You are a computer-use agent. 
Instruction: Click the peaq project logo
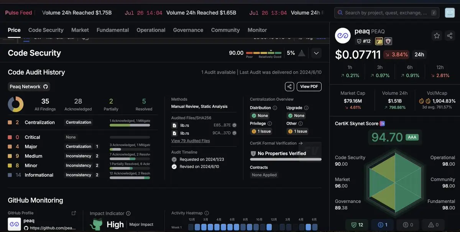[343, 36]
